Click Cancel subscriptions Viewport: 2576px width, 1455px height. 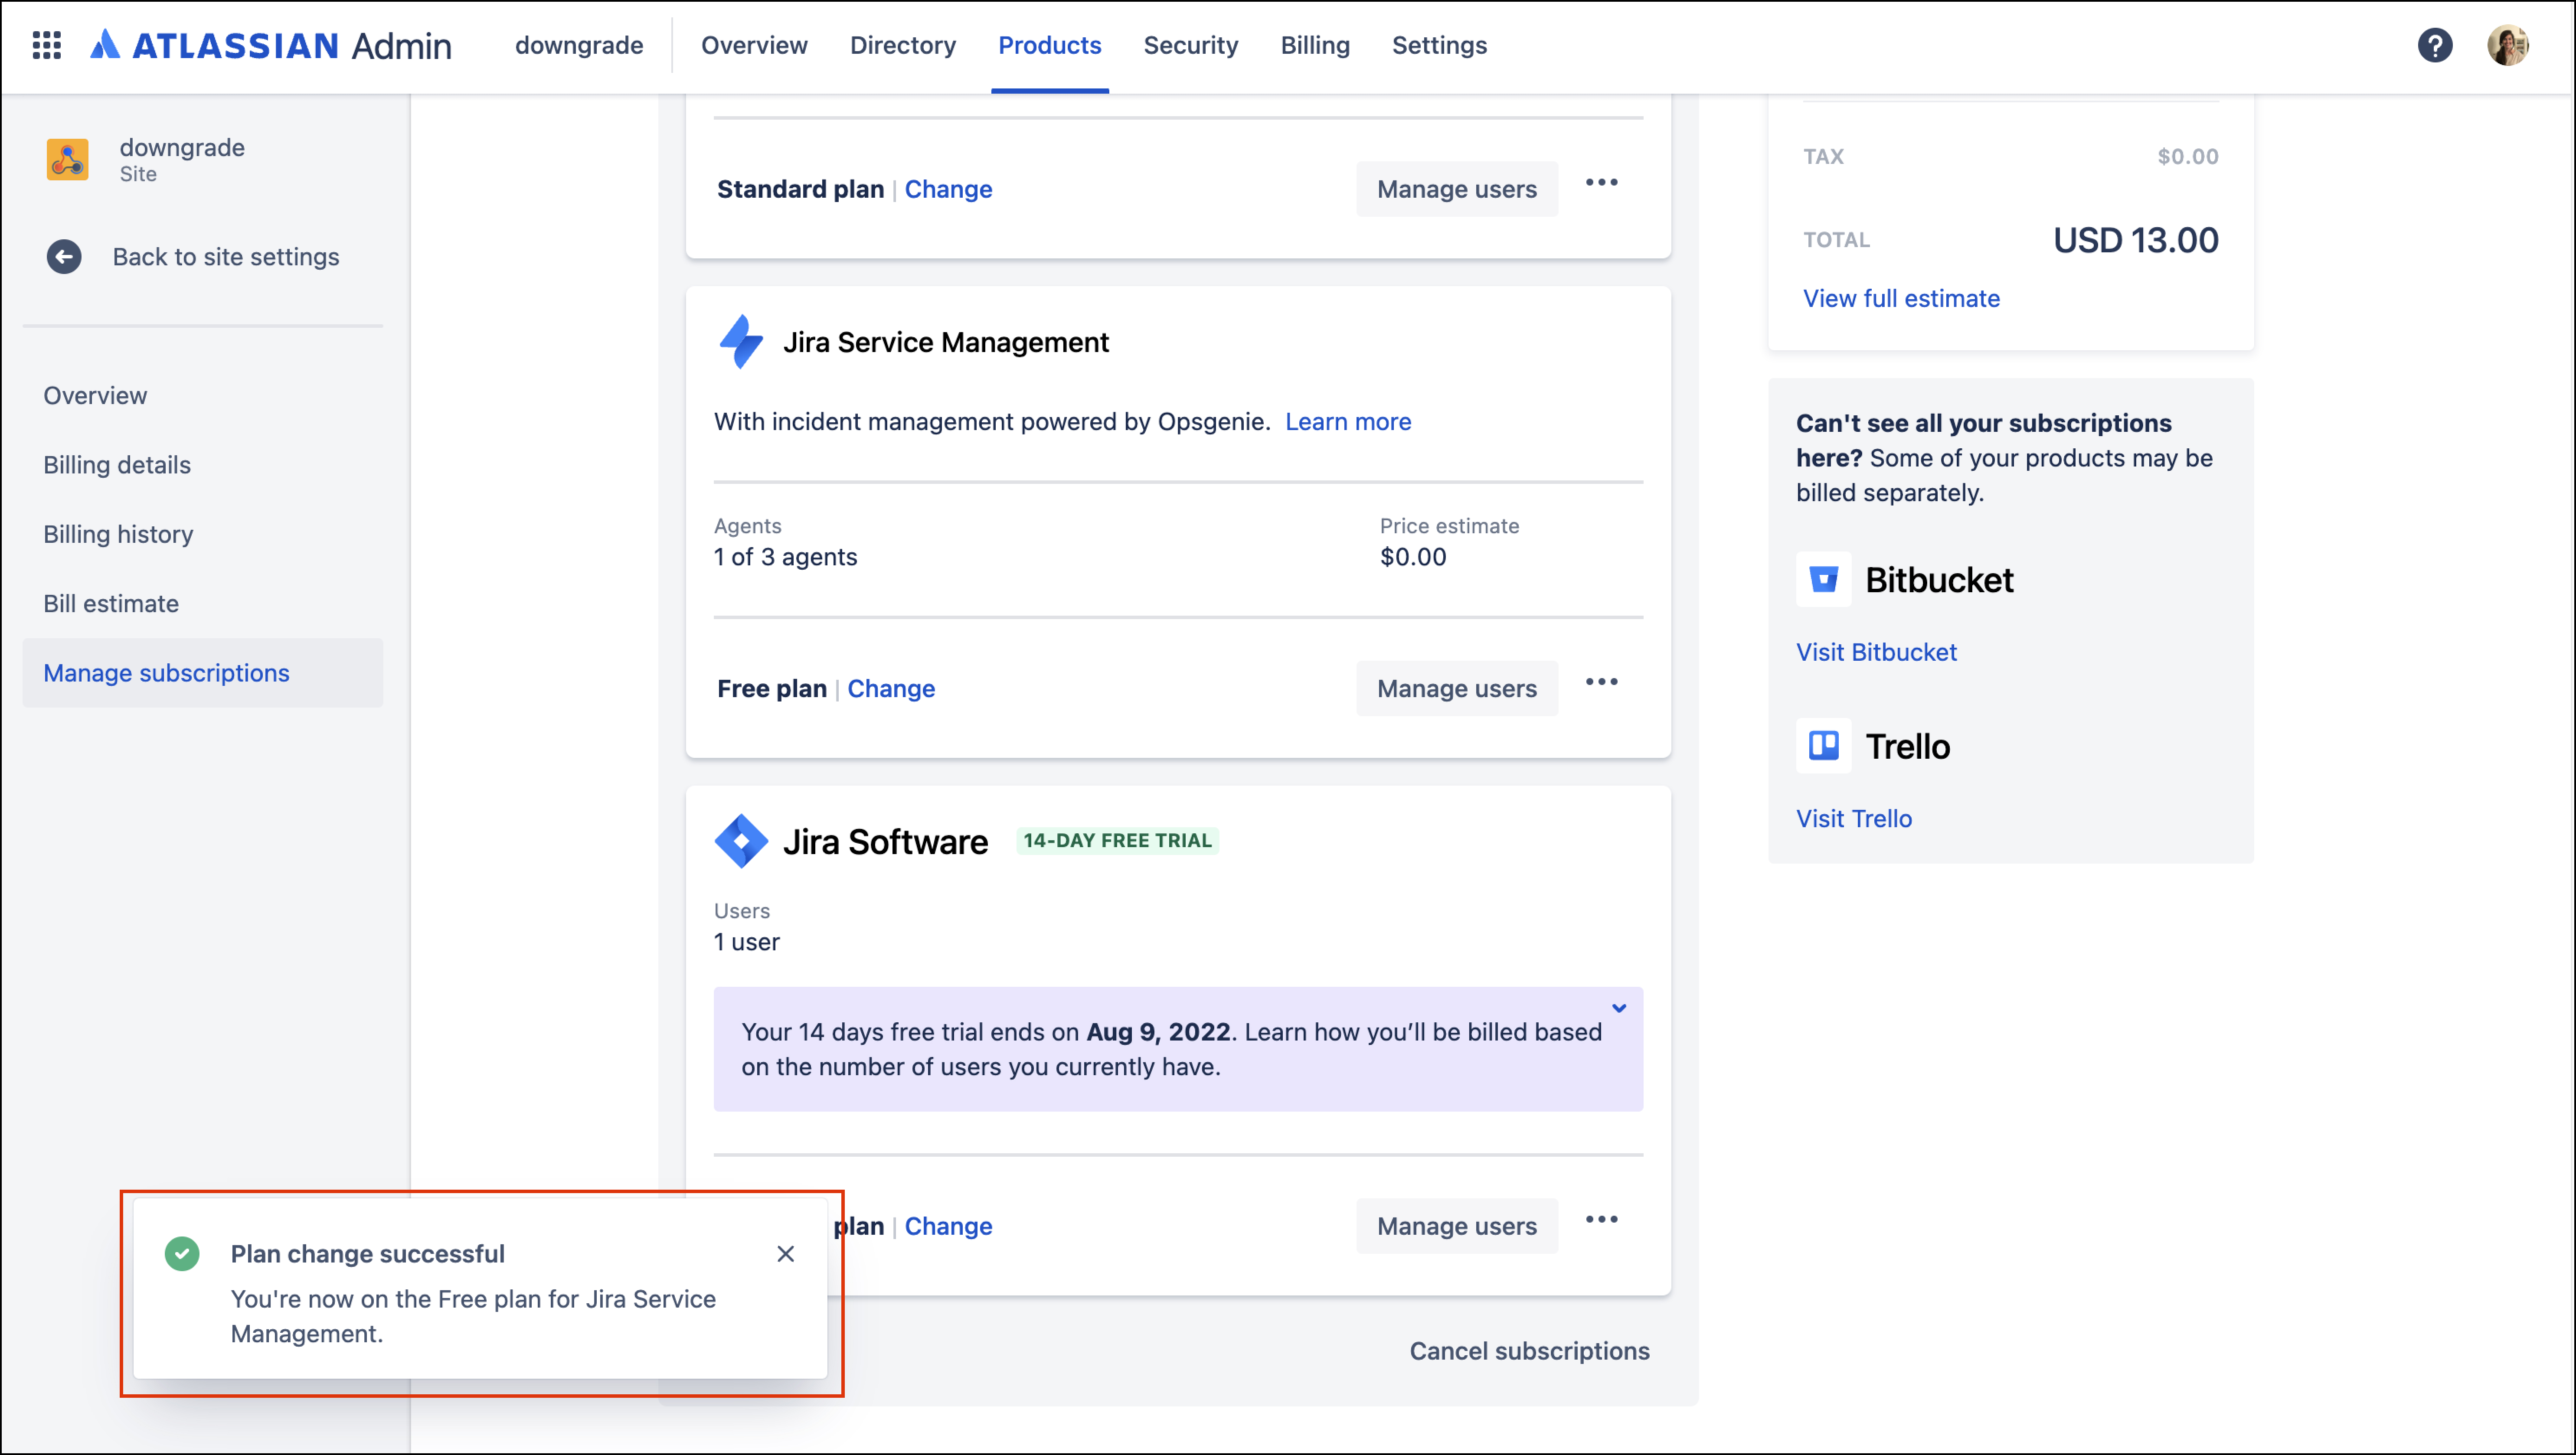coord(1529,1351)
